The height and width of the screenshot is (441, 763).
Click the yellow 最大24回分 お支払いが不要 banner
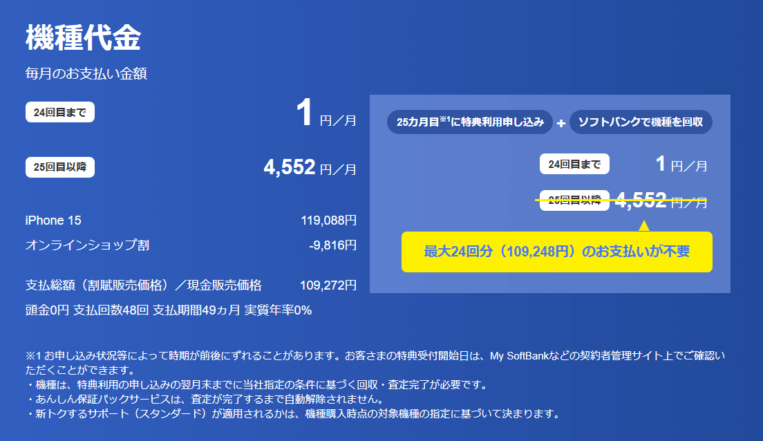pos(556,252)
